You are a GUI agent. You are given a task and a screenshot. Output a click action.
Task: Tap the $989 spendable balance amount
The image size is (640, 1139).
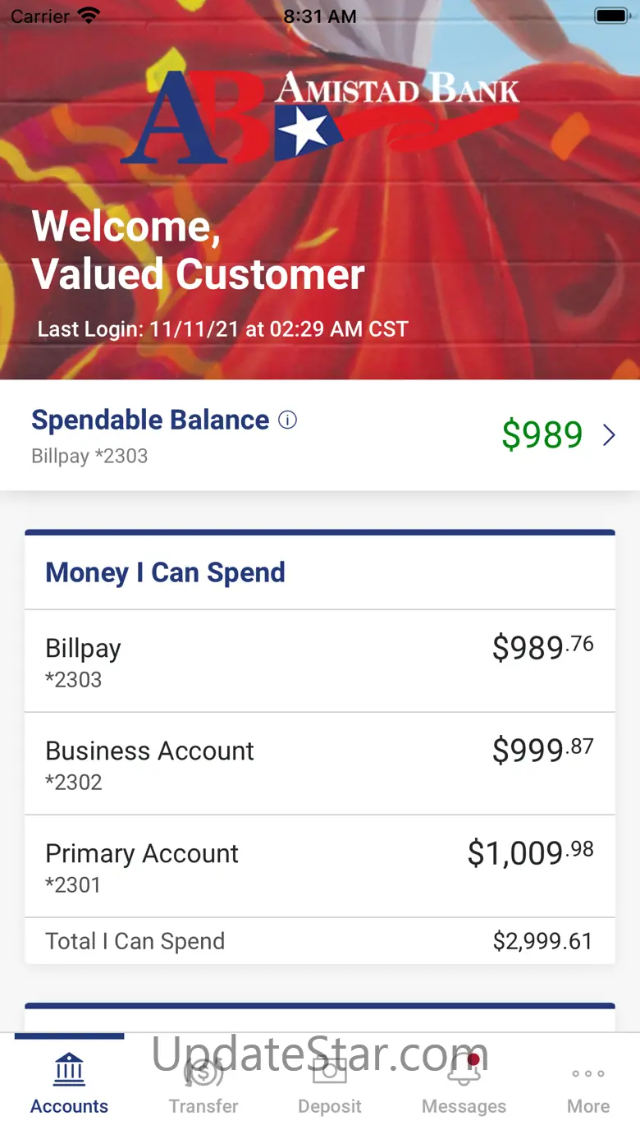(x=542, y=435)
